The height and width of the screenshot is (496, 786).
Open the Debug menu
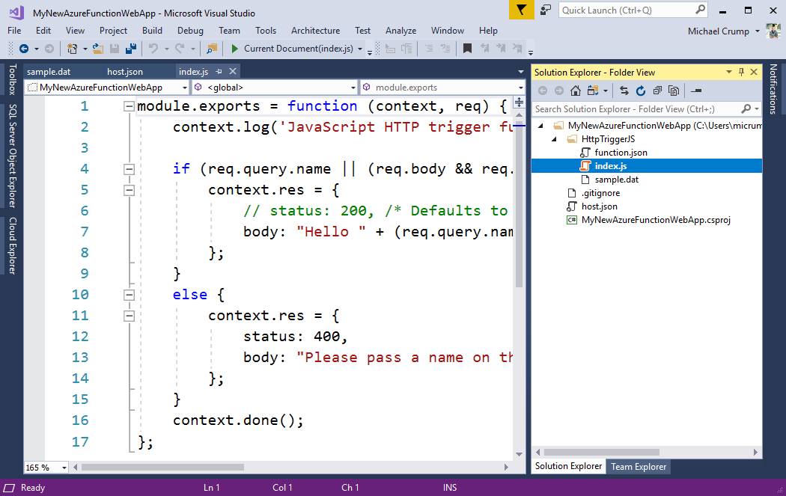tap(190, 31)
